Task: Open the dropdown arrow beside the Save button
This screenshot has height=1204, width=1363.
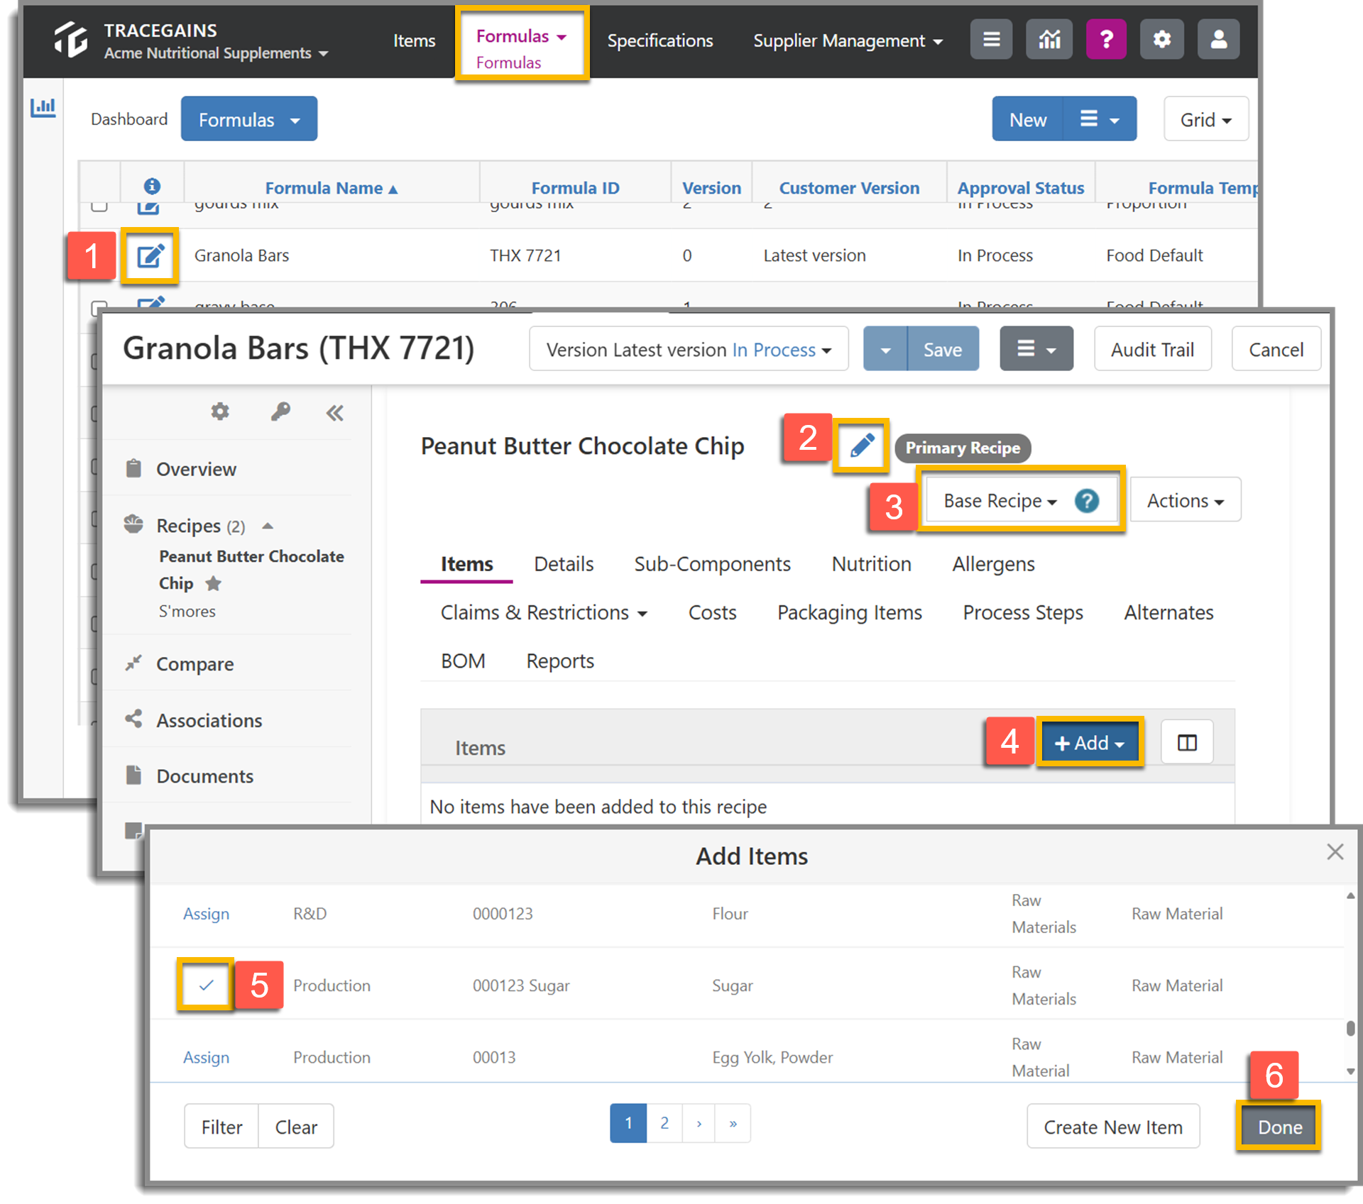Action: 885,349
